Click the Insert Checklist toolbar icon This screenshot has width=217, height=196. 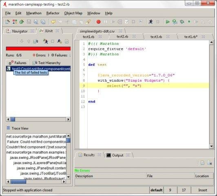pos(126,22)
